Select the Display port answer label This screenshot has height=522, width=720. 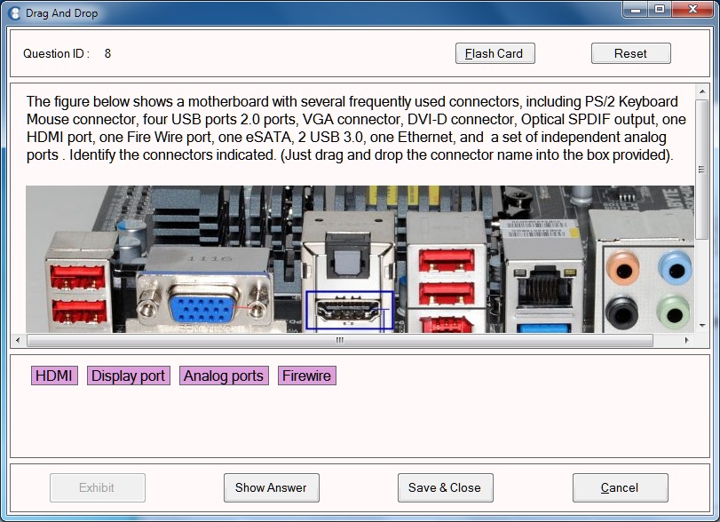[x=128, y=376]
